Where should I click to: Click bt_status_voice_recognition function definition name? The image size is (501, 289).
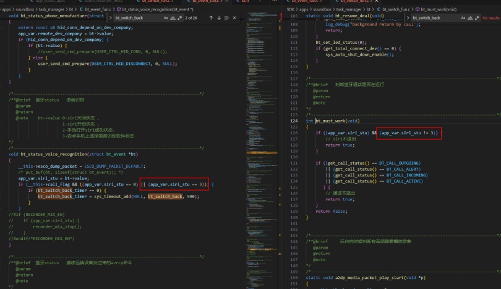click(54, 154)
